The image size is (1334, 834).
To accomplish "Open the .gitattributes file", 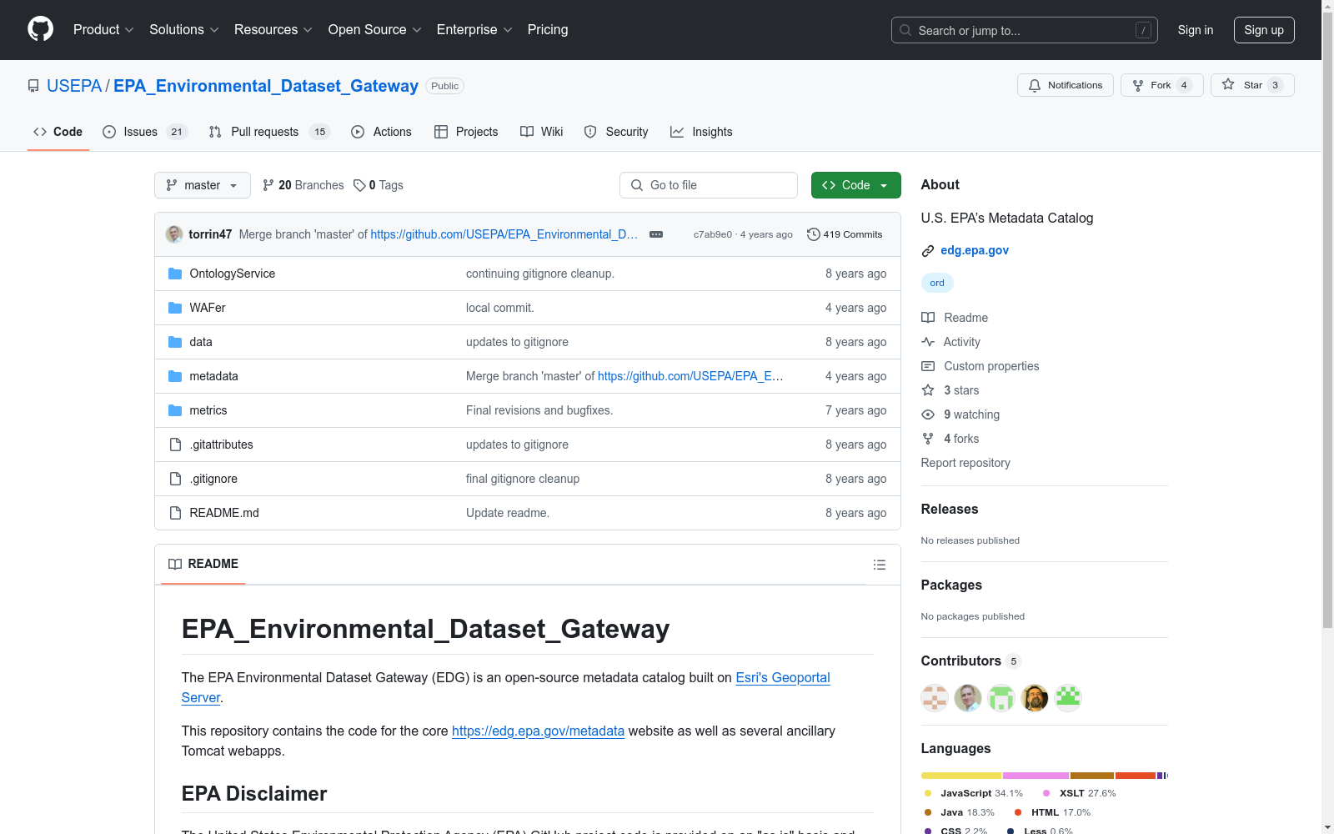I will click(x=221, y=445).
